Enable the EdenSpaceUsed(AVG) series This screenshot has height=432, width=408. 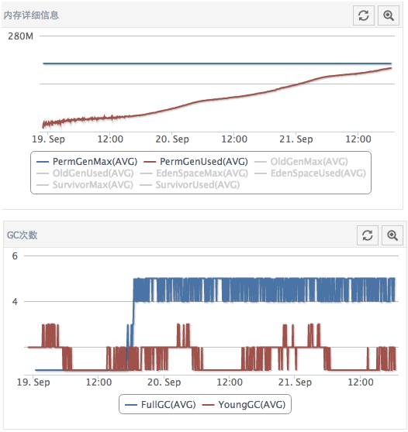point(310,173)
